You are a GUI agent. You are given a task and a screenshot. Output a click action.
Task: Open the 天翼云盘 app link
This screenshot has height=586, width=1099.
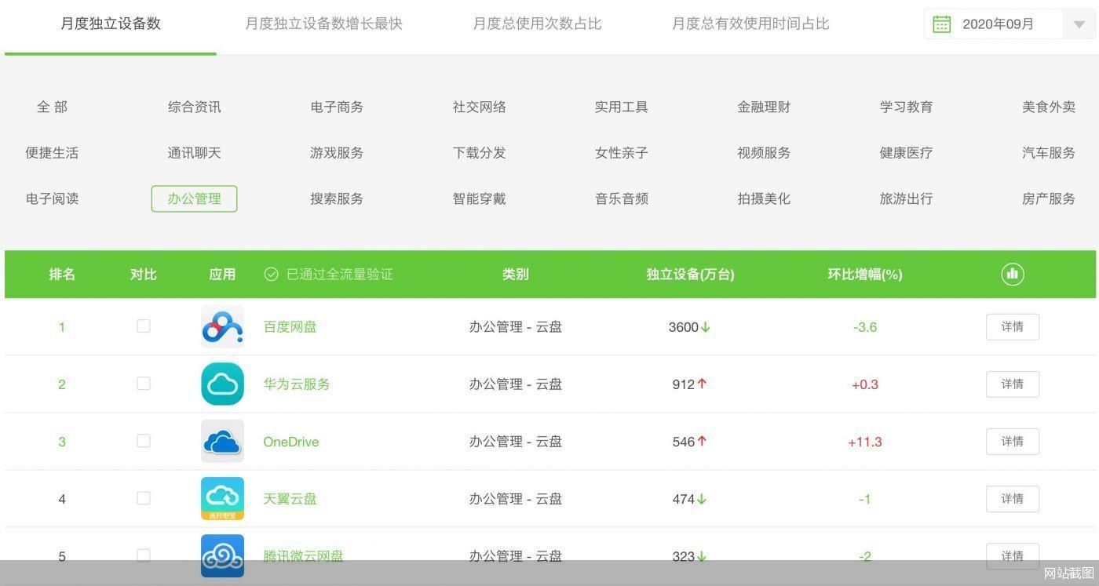pyautogui.click(x=290, y=499)
